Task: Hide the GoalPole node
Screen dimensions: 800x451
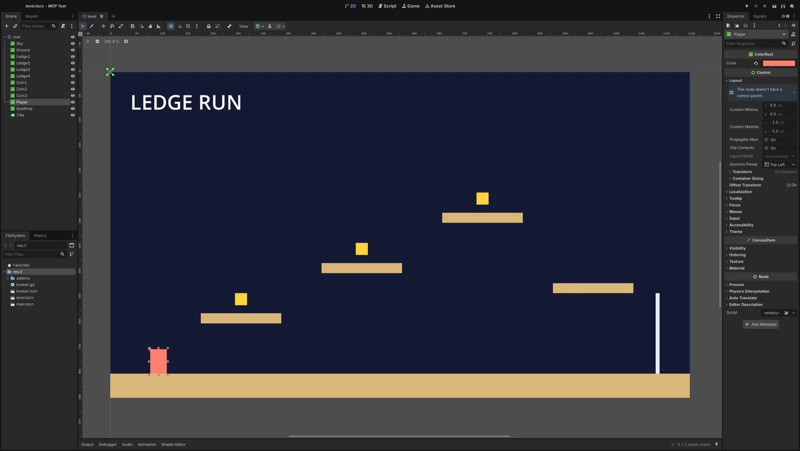Action: point(72,108)
